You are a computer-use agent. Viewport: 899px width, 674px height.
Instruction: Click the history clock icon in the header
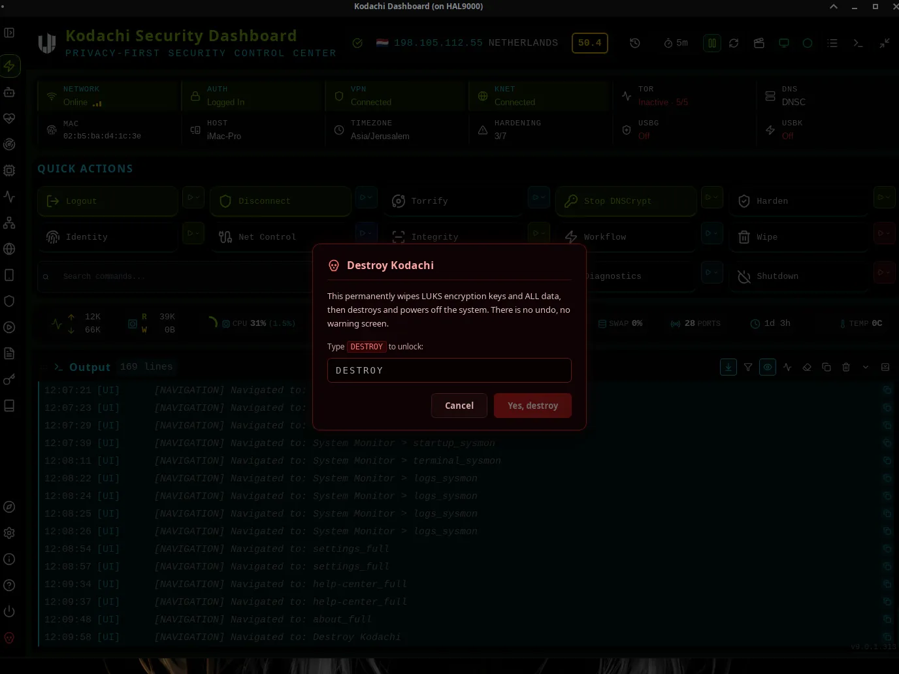[635, 43]
